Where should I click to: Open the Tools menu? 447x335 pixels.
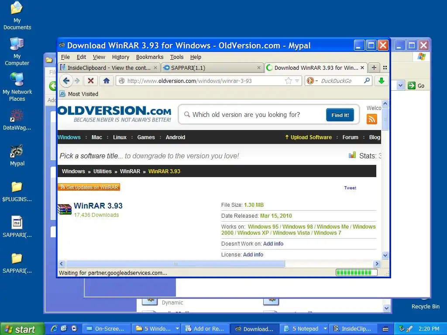pyautogui.click(x=177, y=57)
